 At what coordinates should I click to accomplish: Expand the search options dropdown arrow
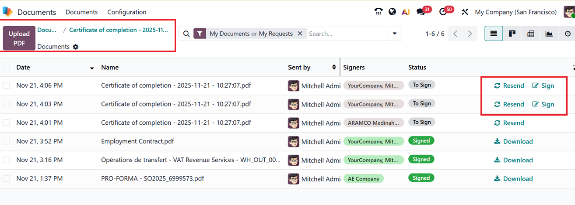pos(395,34)
